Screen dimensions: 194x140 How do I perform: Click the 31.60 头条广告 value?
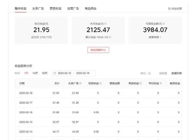pyautogui.click(x=75, y=112)
